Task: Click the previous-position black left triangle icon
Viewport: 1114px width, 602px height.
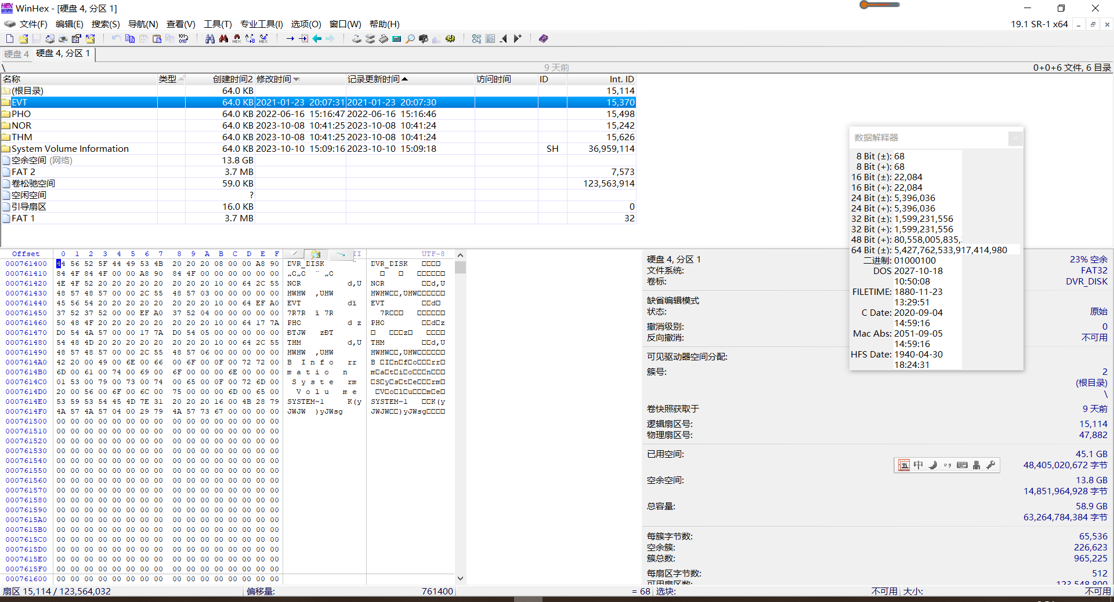Action: click(x=504, y=39)
